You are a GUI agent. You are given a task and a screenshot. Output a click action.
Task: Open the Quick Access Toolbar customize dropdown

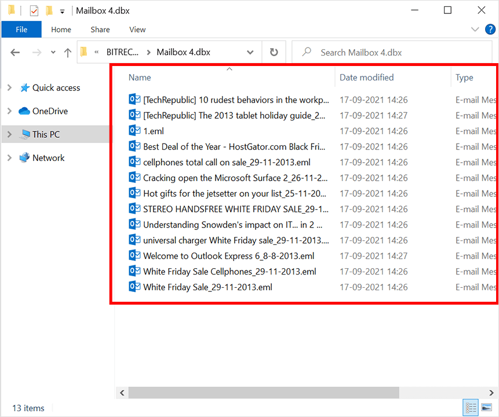pos(61,10)
